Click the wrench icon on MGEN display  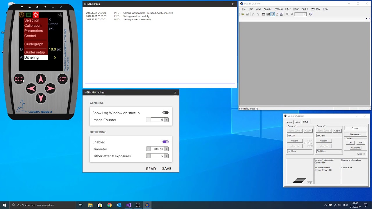click(60, 15)
